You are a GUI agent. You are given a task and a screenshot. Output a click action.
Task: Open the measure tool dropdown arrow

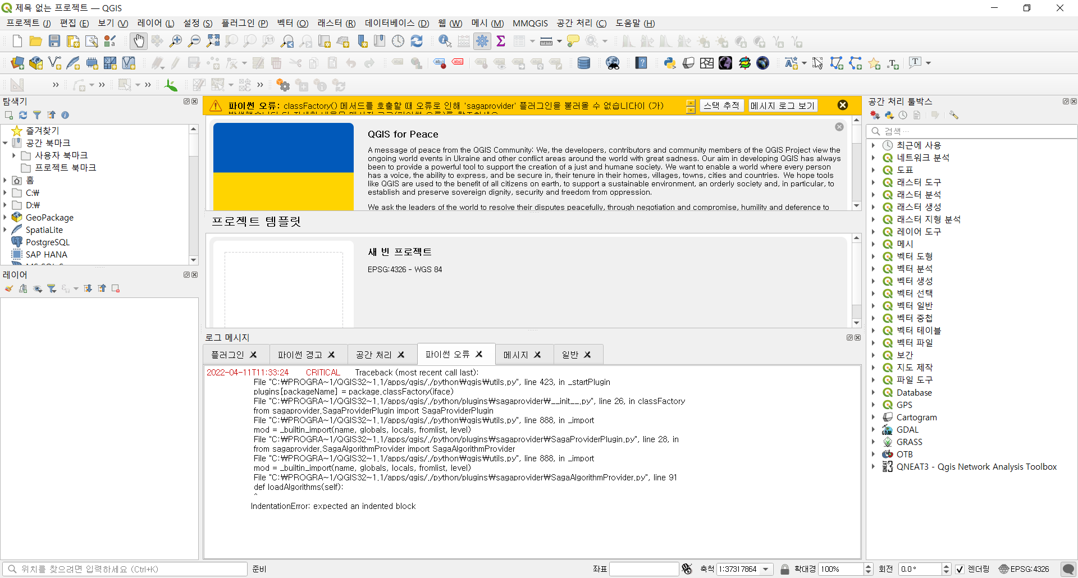tap(559, 41)
